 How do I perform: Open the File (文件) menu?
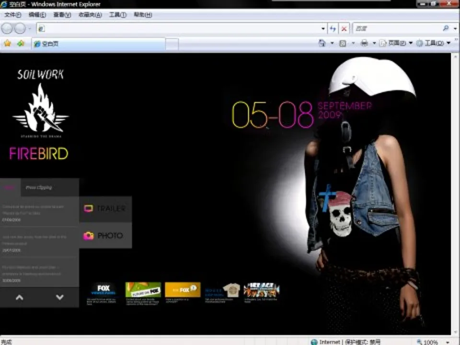(x=13, y=15)
